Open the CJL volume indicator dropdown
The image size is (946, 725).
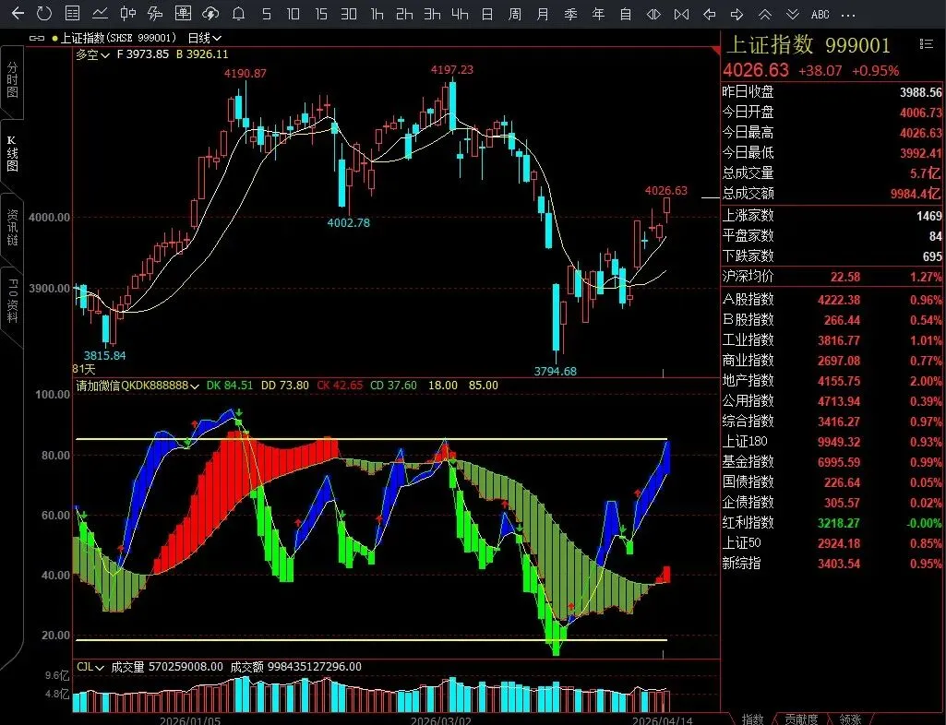[90, 667]
